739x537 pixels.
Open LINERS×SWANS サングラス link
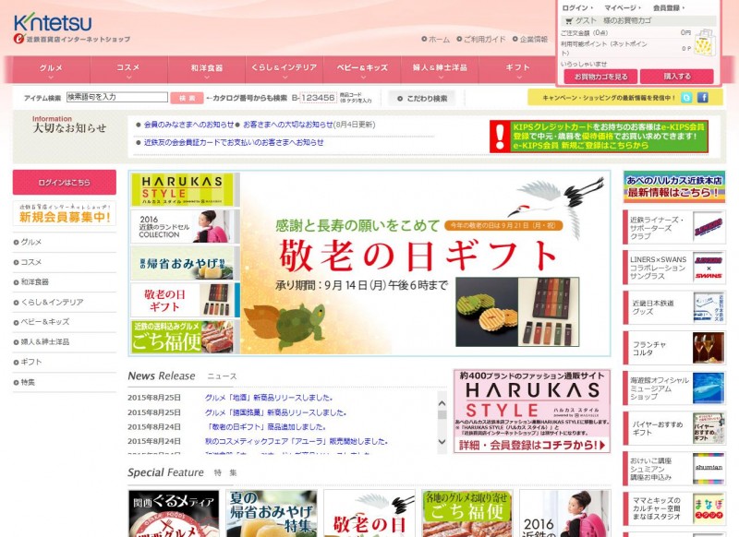pos(674,268)
